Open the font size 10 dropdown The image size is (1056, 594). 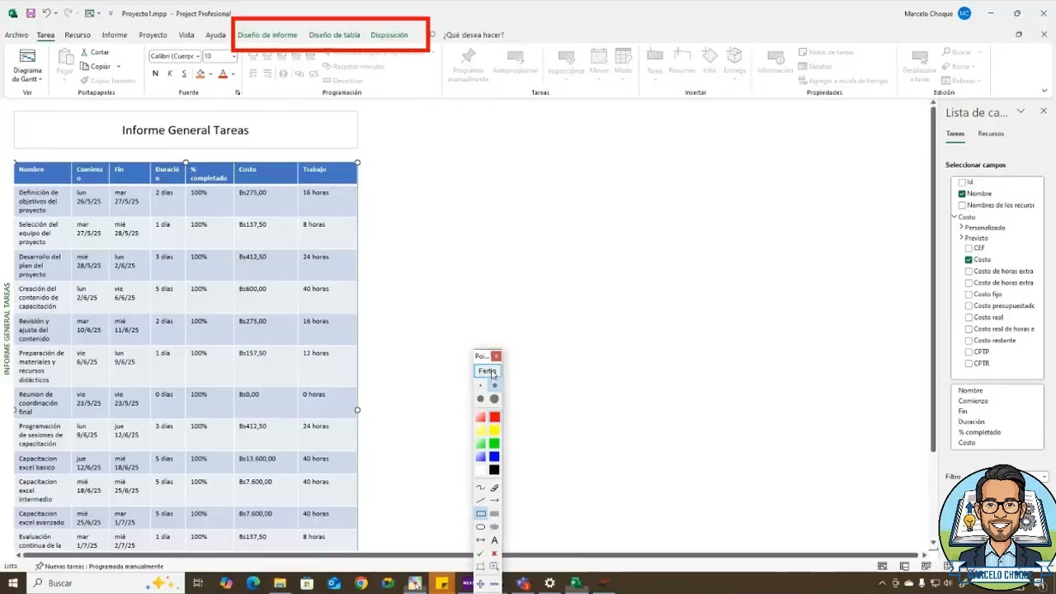coord(233,56)
